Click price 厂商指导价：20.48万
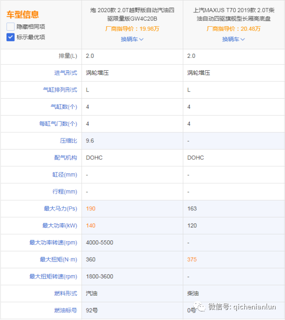Screen dimensions: 285x320 (234, 29)
